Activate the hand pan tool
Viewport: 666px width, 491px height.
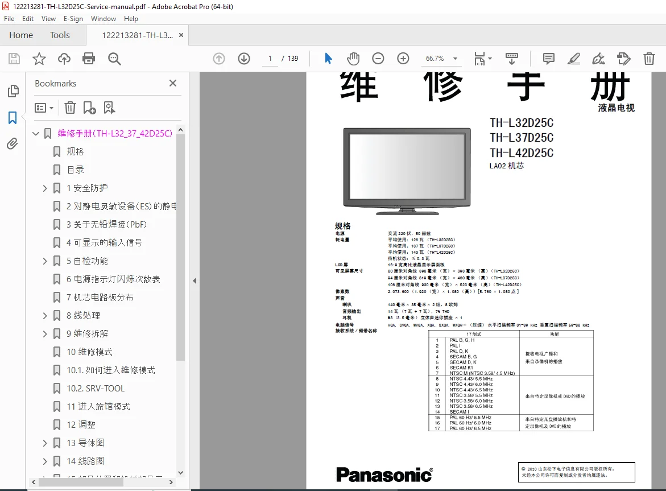[x=353, y=59]
